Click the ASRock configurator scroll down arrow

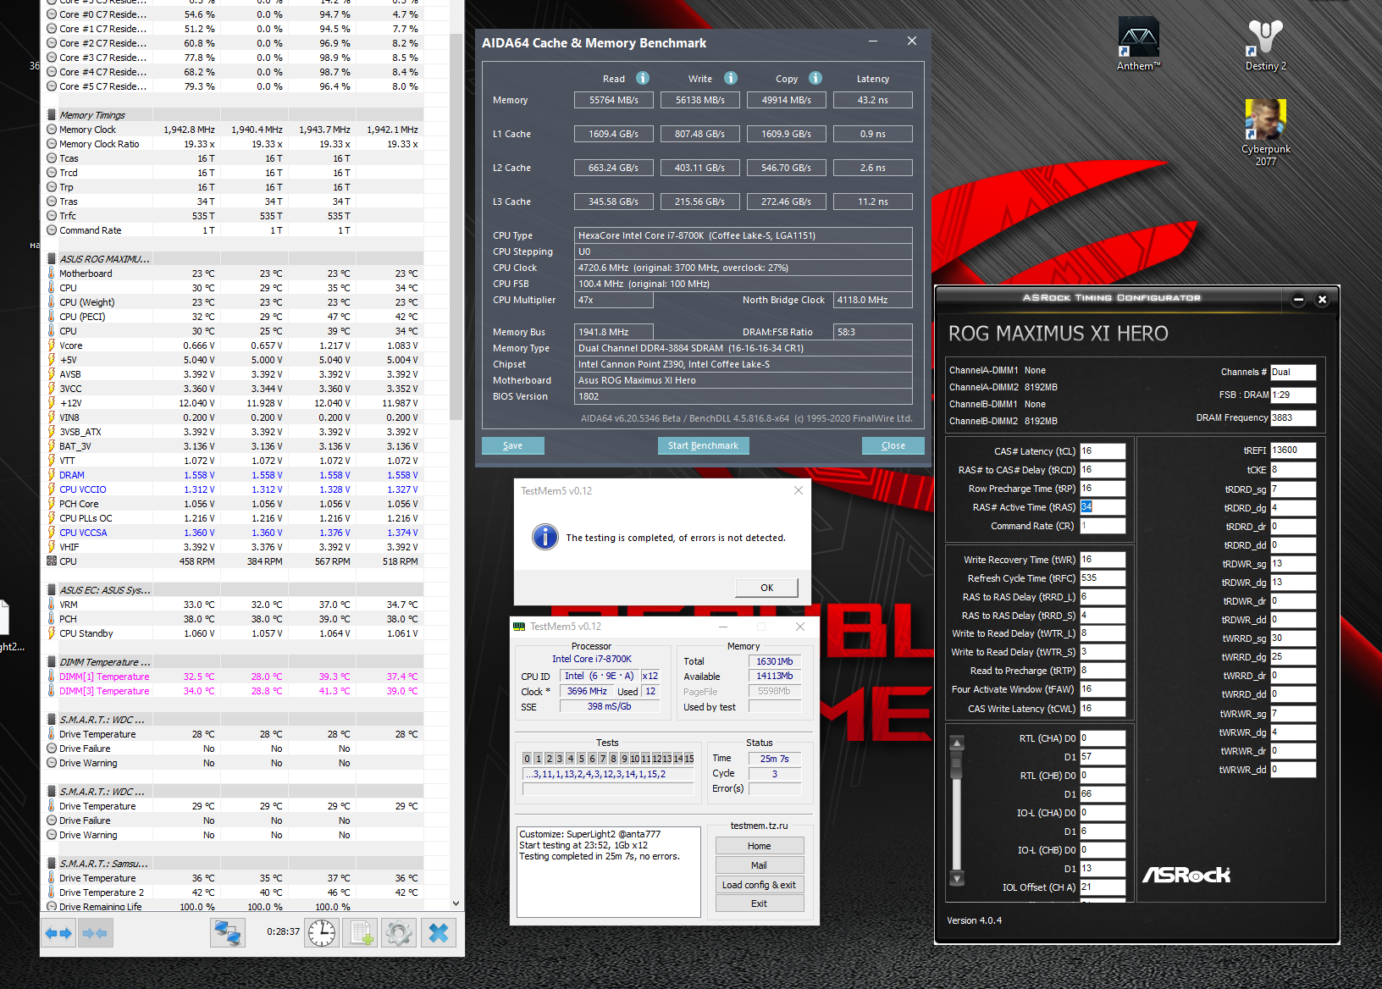click(957, 878)
